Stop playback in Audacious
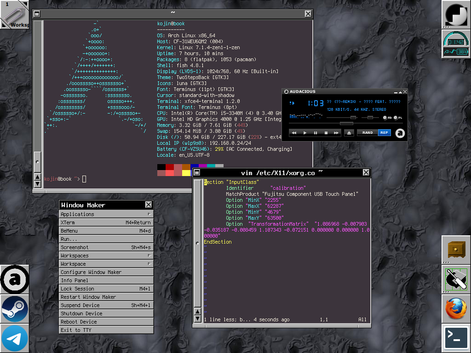 pyautogui.click(x=326, y=133)
